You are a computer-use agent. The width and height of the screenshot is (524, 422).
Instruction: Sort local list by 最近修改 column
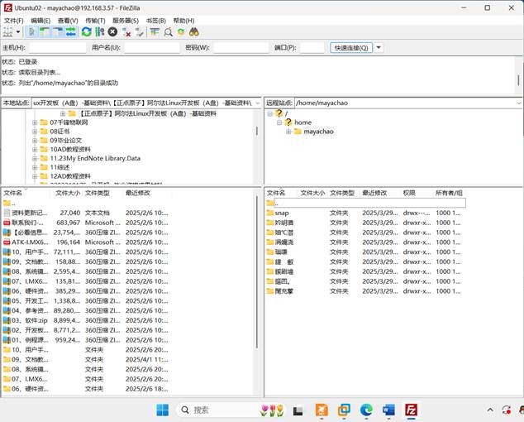138,193
